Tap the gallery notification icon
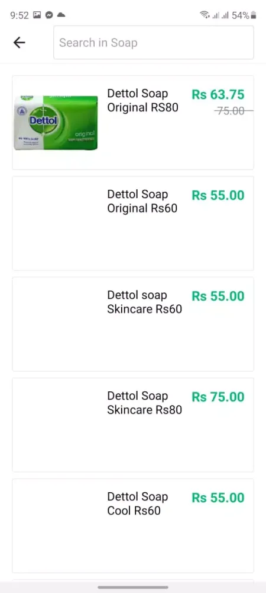 [x=37, y=15]
